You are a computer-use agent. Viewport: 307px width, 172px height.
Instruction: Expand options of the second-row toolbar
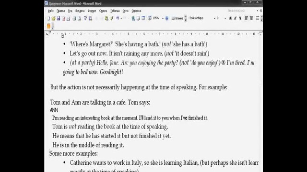53,26
